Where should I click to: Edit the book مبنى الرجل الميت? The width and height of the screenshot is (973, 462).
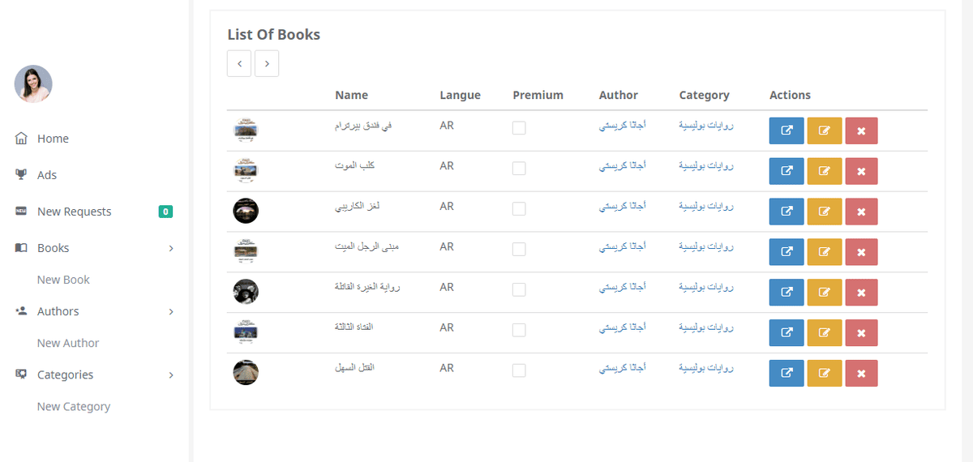click(x=825, y=252)
